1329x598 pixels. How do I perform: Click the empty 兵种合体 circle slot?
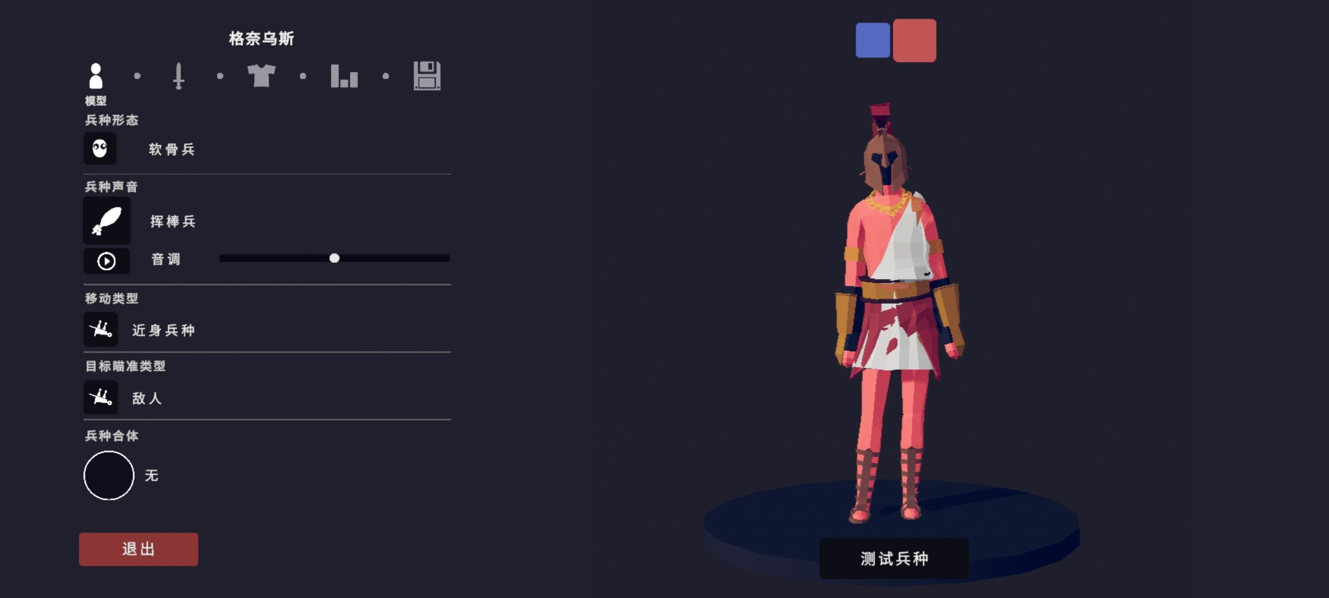109,475
